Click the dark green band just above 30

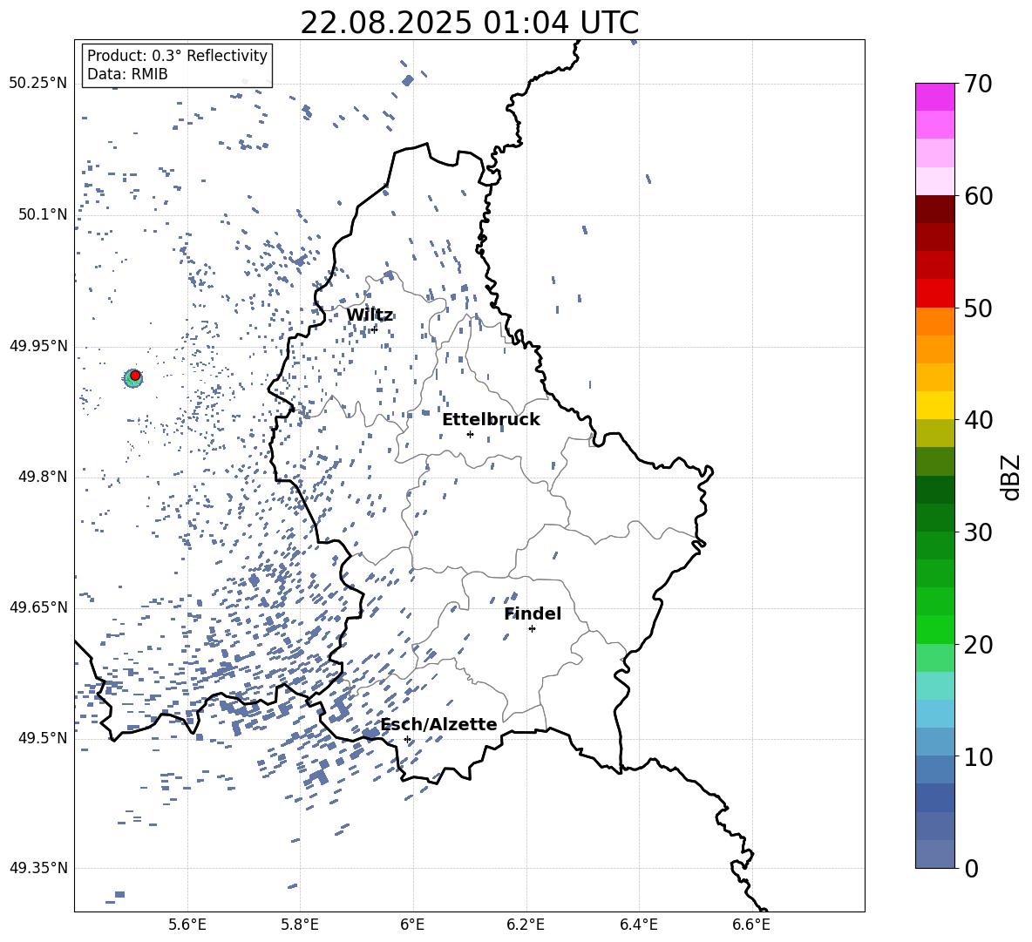coord(935,518)
